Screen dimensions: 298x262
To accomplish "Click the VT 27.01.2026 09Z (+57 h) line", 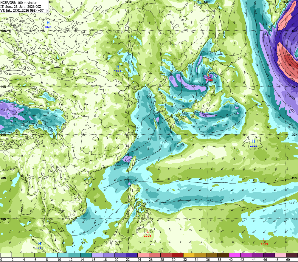I will 24,10.
